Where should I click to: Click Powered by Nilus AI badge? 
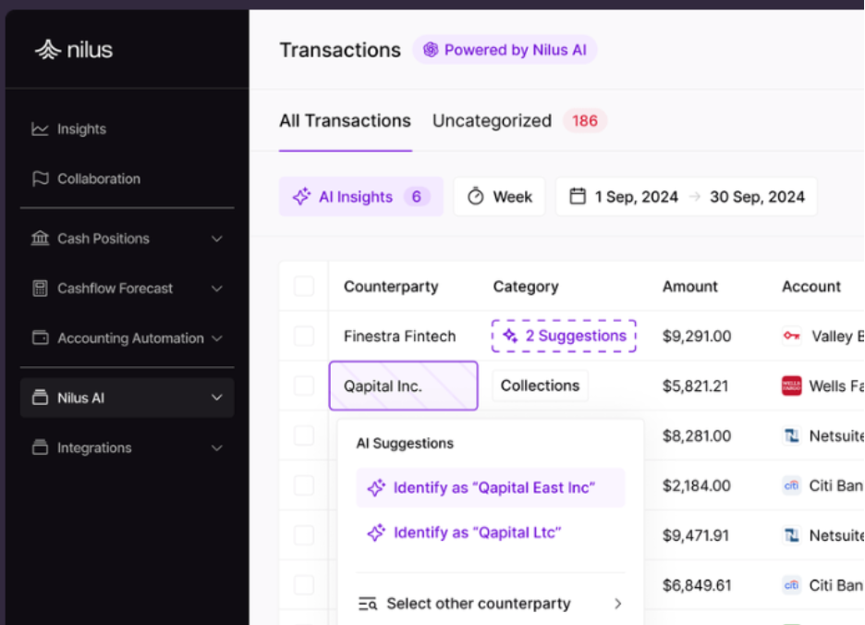(505, 50)
